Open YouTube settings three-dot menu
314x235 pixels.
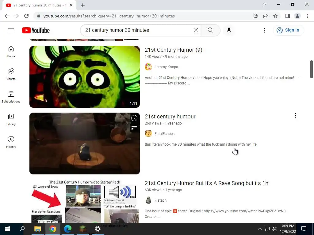[x=264, y=30]
